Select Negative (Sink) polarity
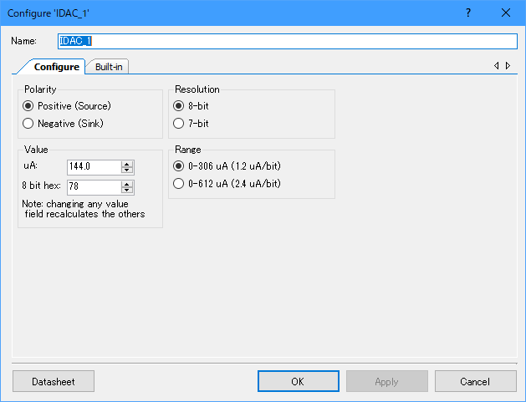This screenshot has width=526, height=402. tap(29, 123)
